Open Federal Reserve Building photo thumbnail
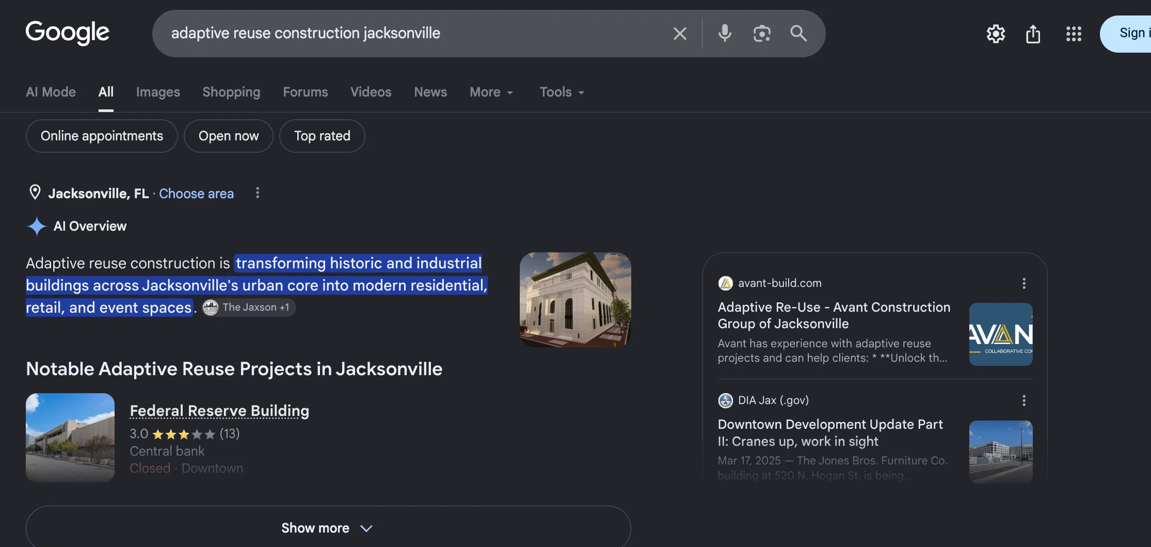Viewport: 1151px width, 547px height. pyautogui.click(x=70, y=438)
